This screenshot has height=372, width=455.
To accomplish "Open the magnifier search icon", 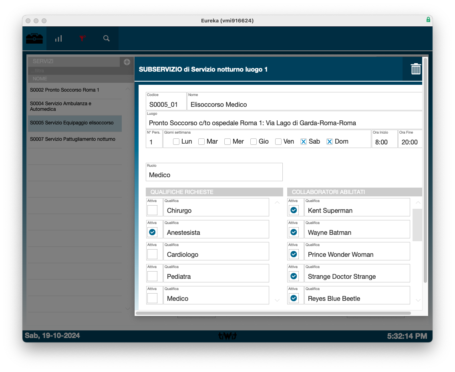I will (107, 38).
